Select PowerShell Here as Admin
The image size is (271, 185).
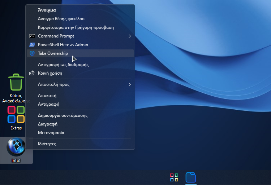[x=80, y=45]
